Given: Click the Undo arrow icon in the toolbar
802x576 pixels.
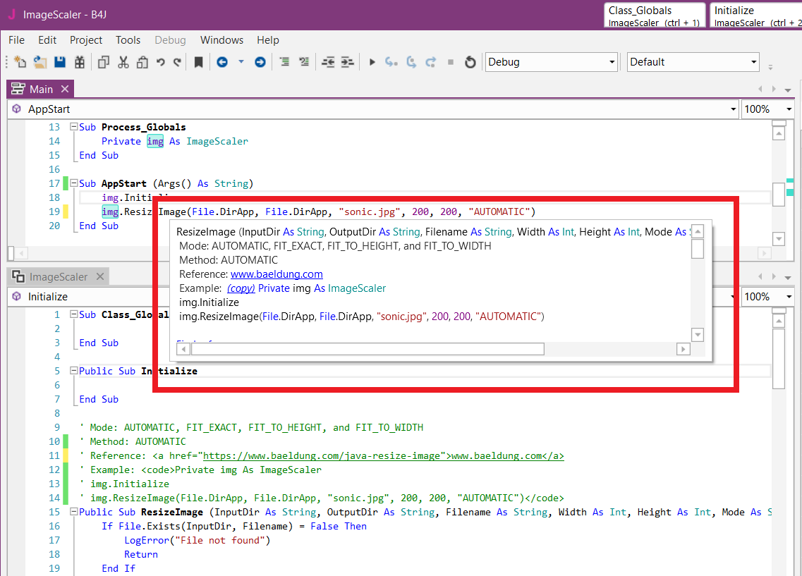Looking at the screenshot, I should [161, 62].
